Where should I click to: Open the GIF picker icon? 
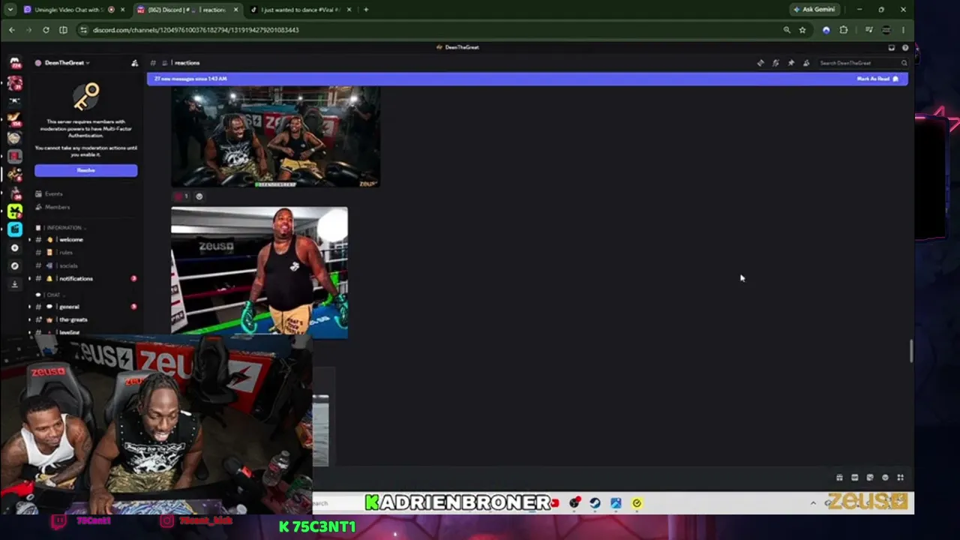click(x=854, y=478)
